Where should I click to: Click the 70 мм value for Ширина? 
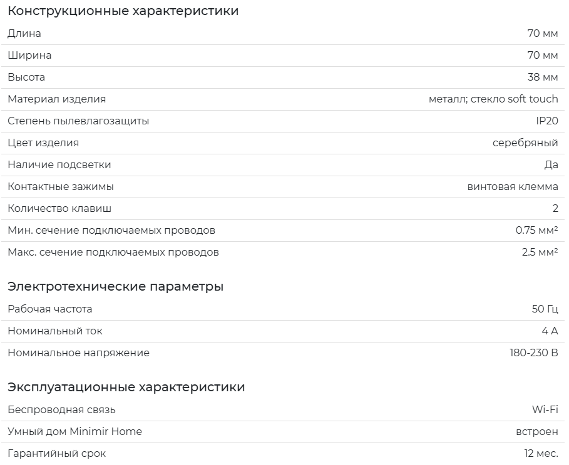[543, 55]
